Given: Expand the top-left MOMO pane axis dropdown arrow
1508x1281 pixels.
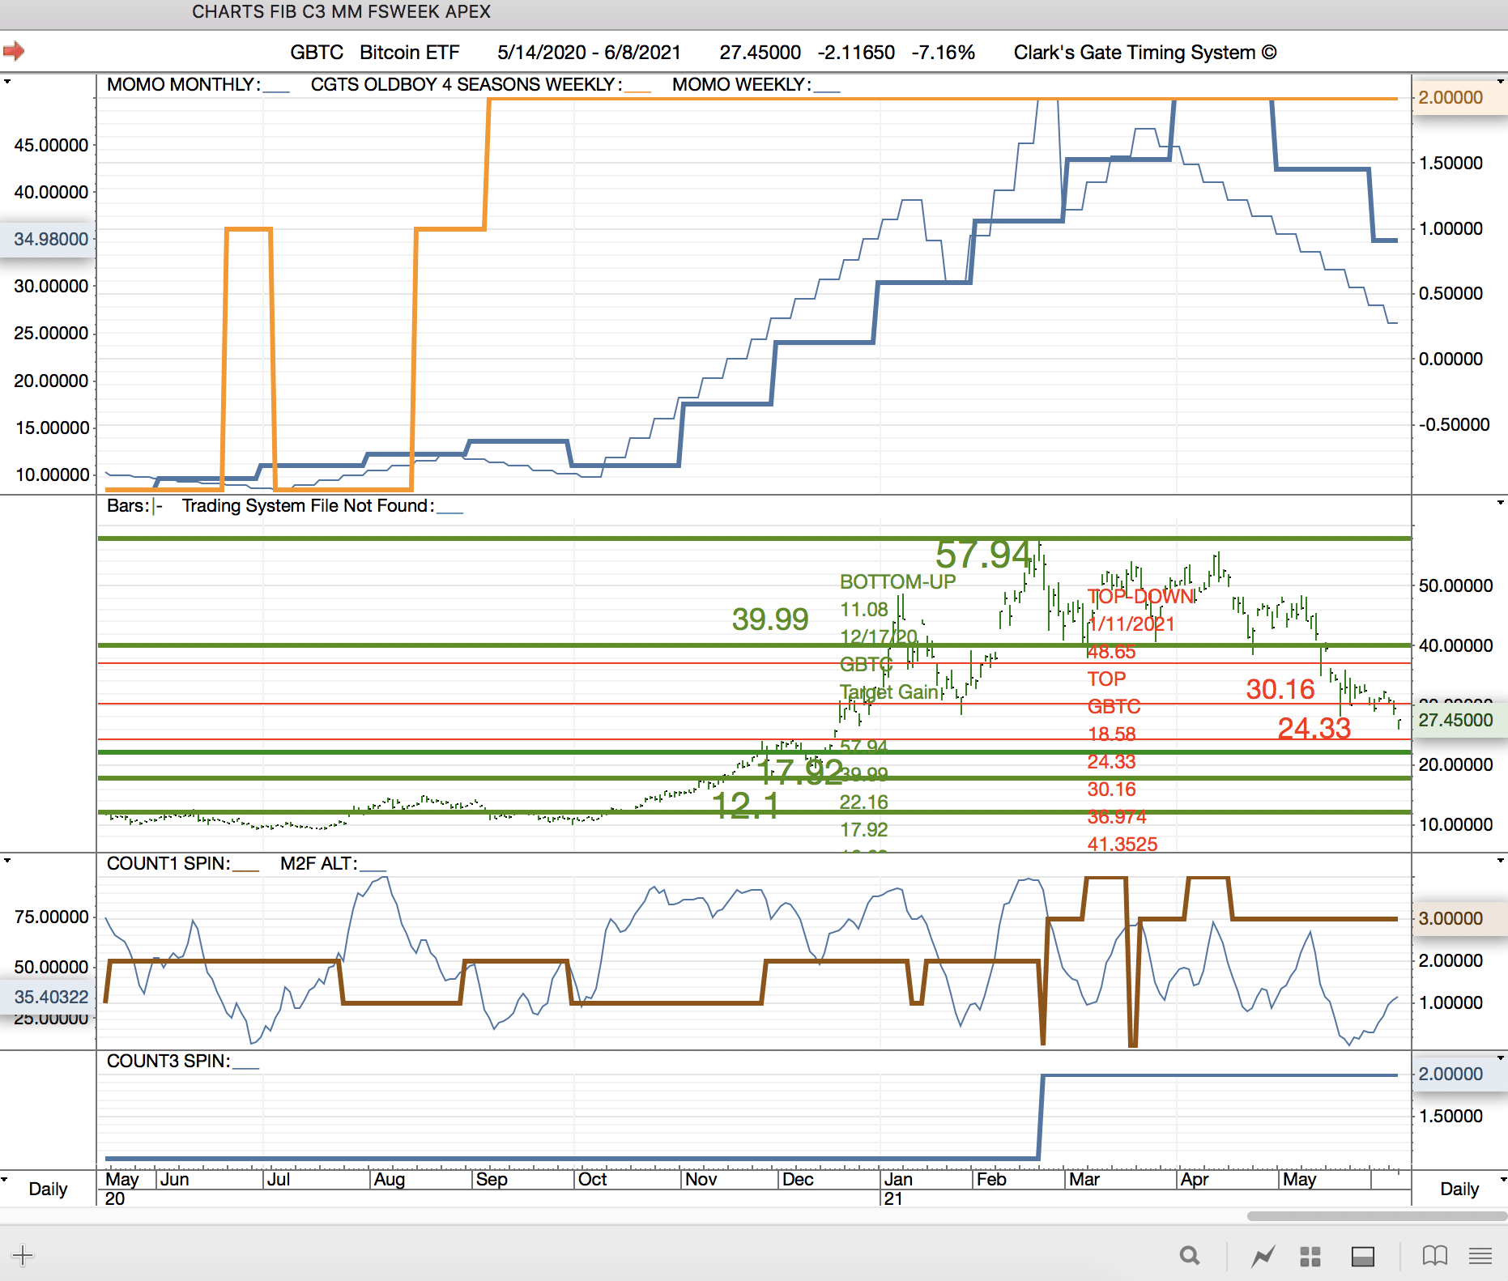Looking at the screenshot, I should coord(6,82).
